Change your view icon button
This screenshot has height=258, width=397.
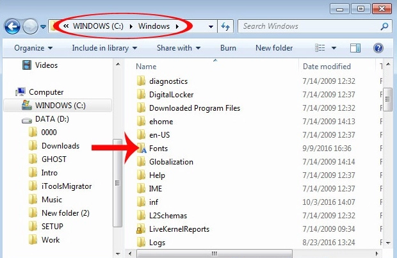320,48
